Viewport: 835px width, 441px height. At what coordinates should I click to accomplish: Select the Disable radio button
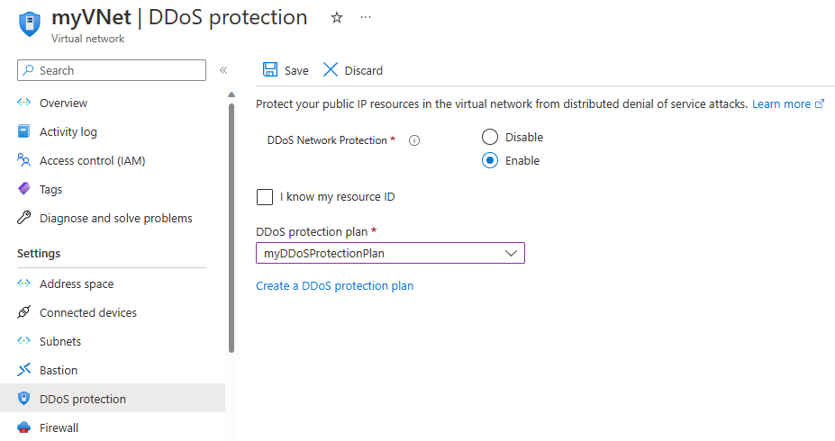pos(490,138)
